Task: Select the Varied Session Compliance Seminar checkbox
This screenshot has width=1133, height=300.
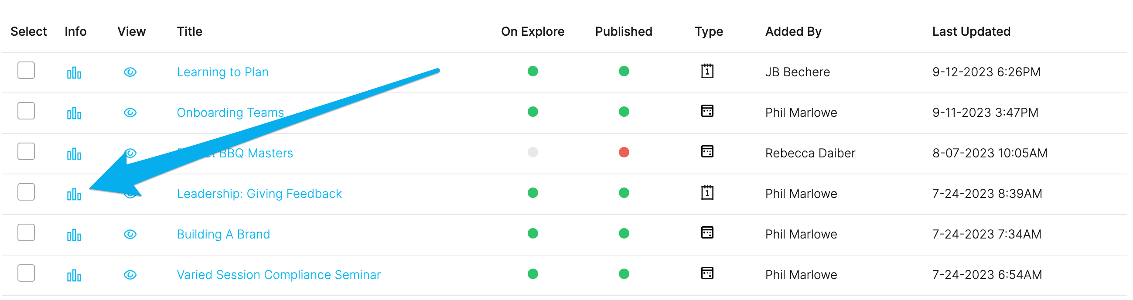Action: point(26,273)
